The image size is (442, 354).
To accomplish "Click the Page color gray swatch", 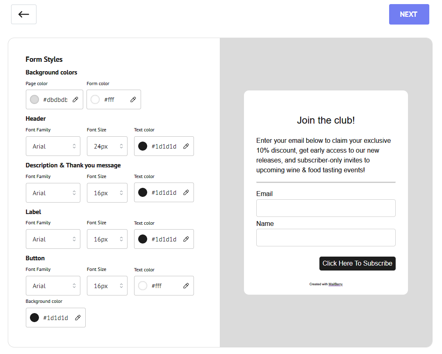I will tap(34, 99).
